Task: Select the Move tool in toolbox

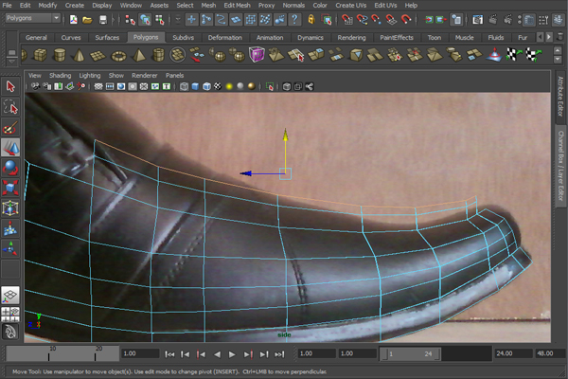Action: point(10,148)
